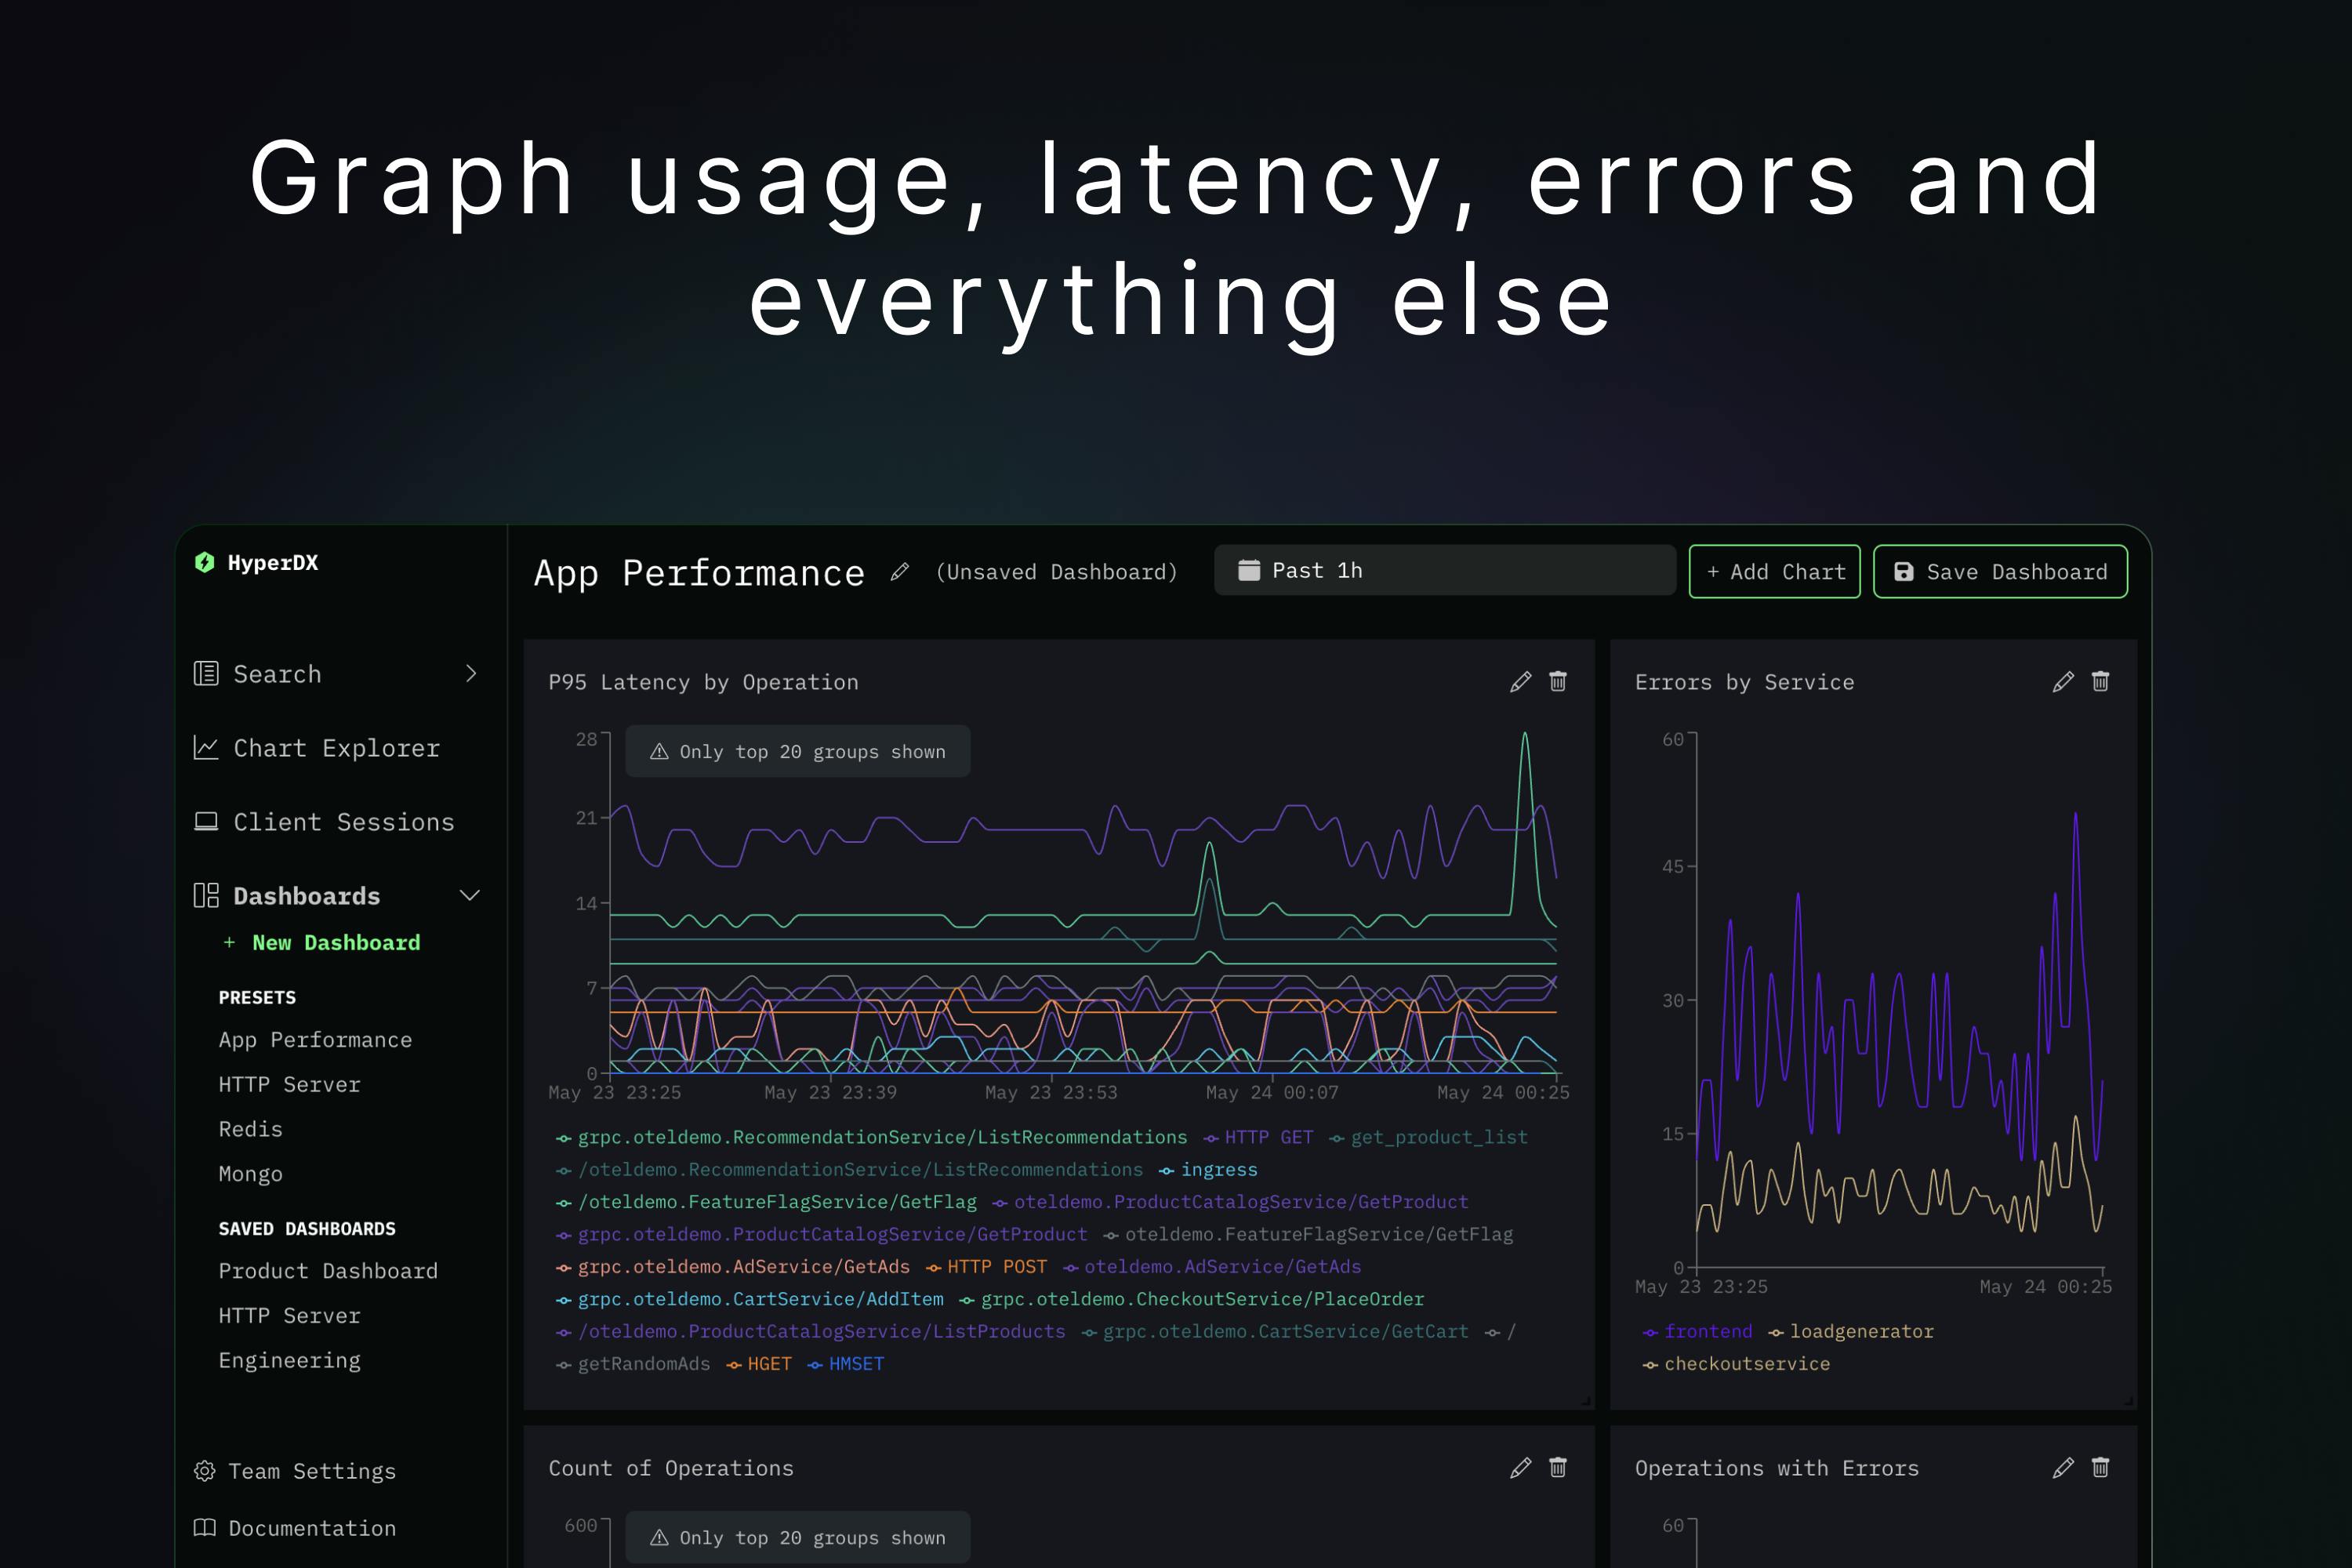This screenshot has height=1568, width=2352.
Task: Open the Past 1h time range picker
Action: pyautogui.click(x=1445, y=570)
